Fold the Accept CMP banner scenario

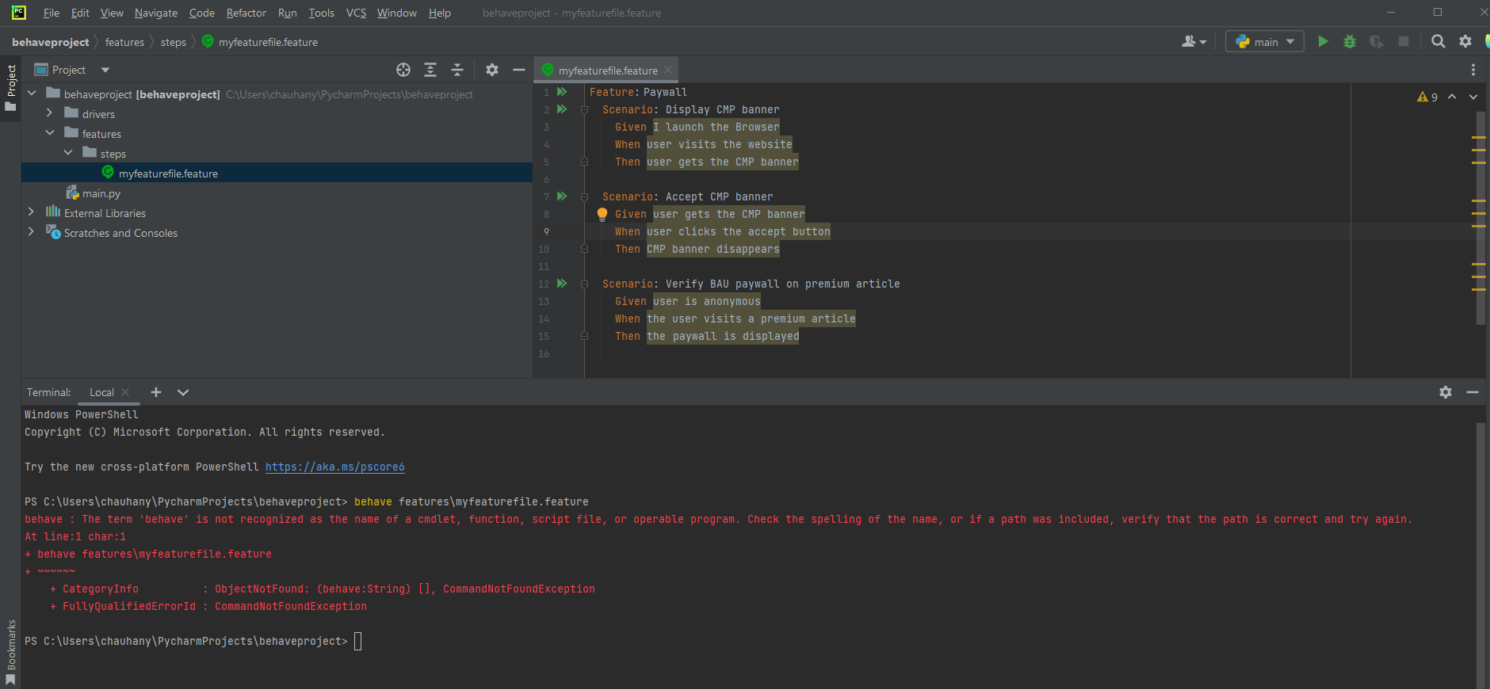[x=584, y=196]
